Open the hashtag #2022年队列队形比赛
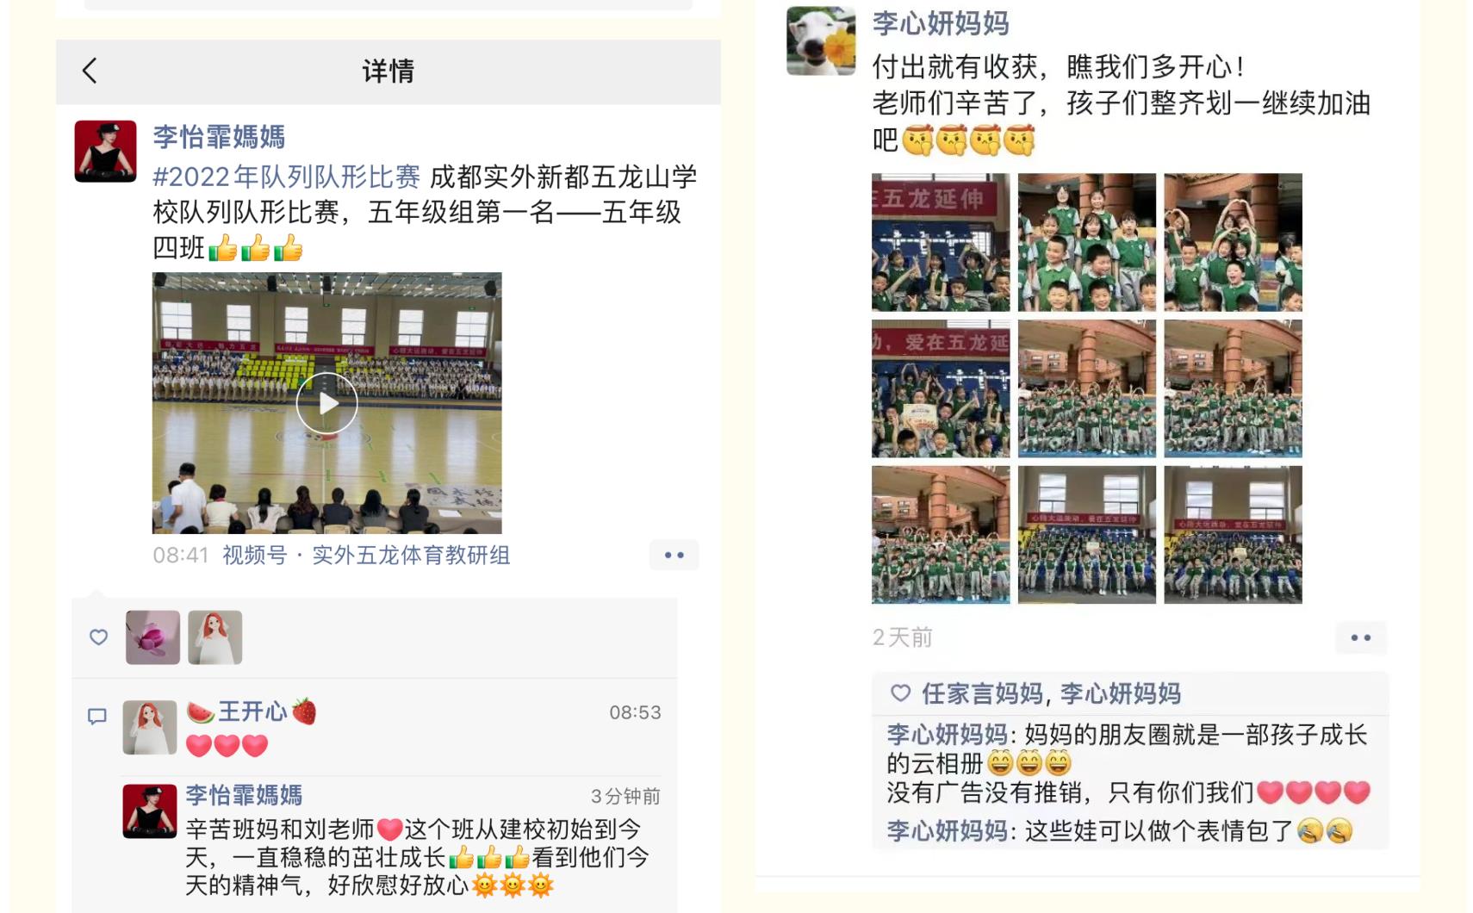1473x913 pixels. [x=287, y=177]
